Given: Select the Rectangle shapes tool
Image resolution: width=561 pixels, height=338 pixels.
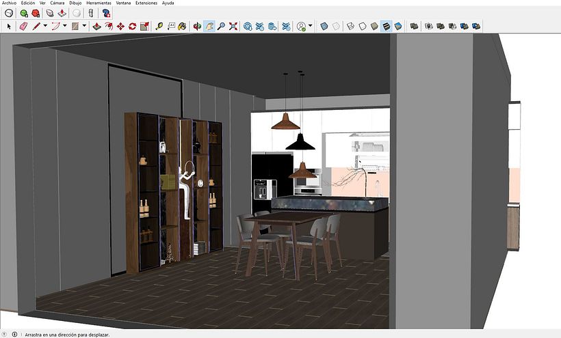Looking at the screenshot, I should click(x=75, y=26).
